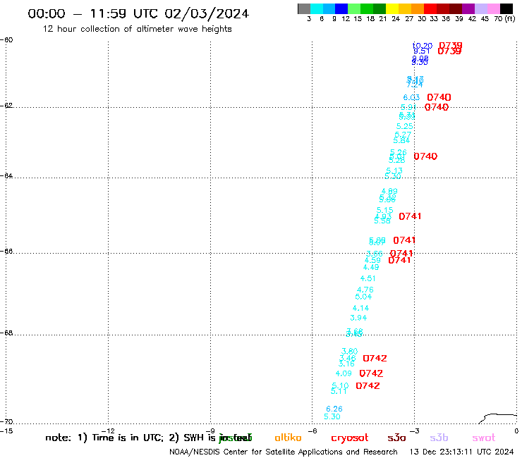Select the 0742 time label beside 4.09
This screenshot has width=522, height=458.
tap(371, 373)
